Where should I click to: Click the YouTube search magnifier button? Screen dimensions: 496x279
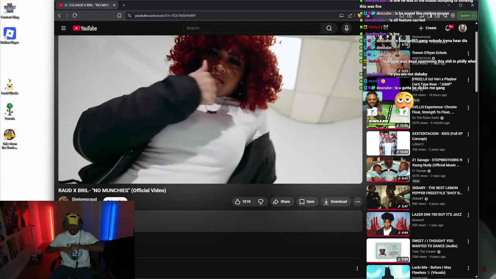click(x=329, y=28)
